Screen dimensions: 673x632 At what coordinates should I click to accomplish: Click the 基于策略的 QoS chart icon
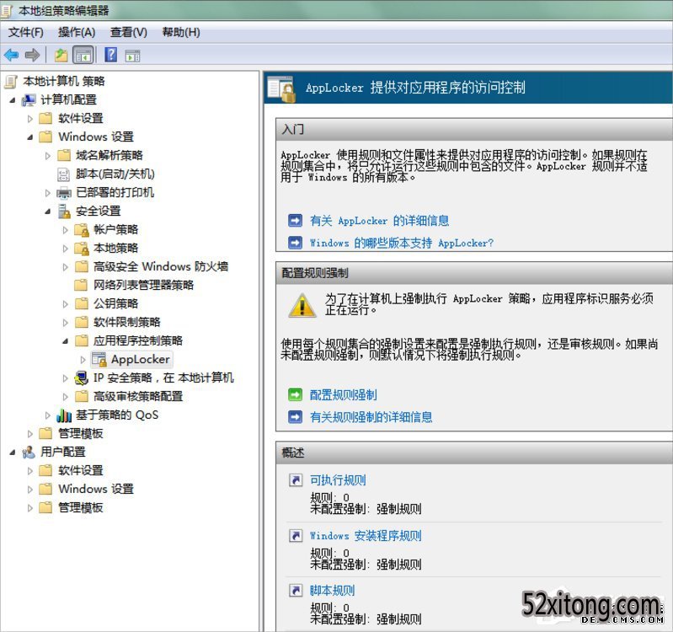click(x=64, y=415)
